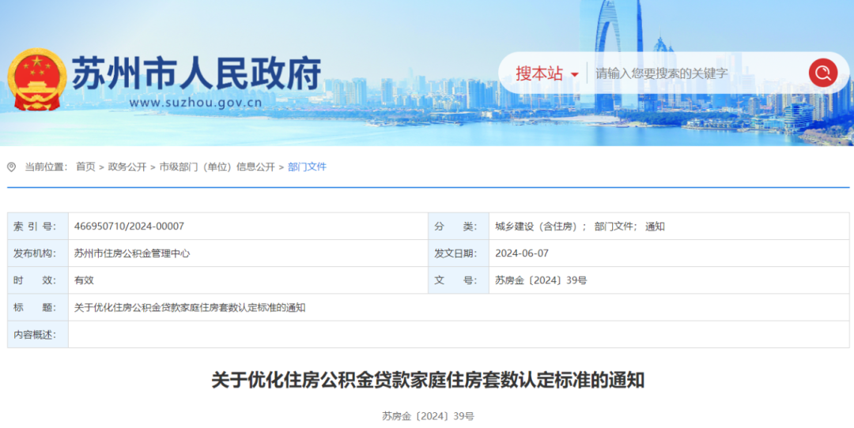Screen dimensions: 854x428
Task: Focus the keyword search input field
Action: 696,74
